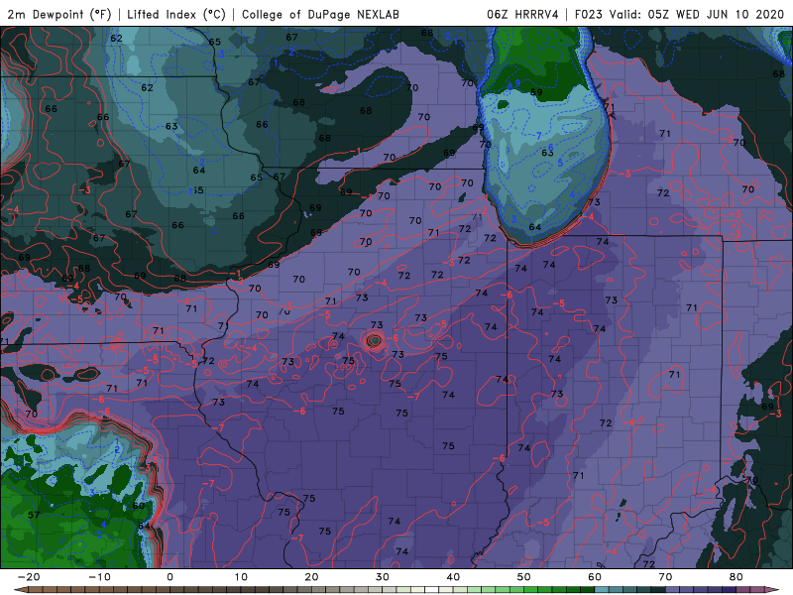Click the "College of DuPage NEXLAB" title text

pos(320,14)
